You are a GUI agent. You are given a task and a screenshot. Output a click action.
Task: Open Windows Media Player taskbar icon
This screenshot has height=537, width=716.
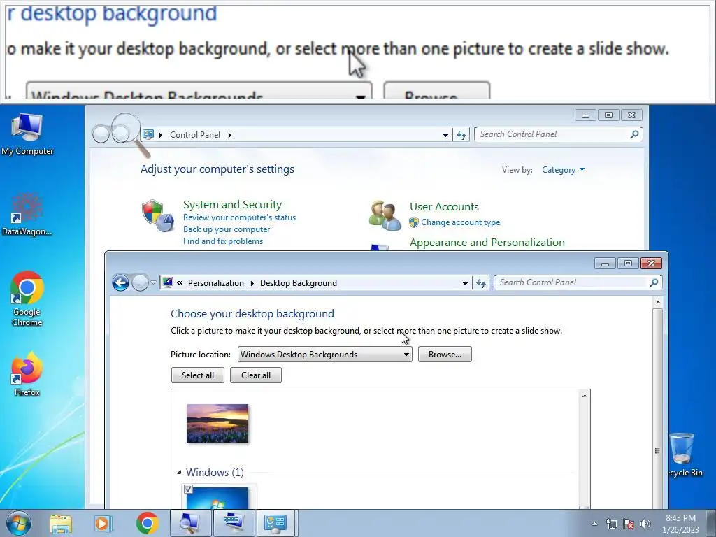tap(103, 523)
